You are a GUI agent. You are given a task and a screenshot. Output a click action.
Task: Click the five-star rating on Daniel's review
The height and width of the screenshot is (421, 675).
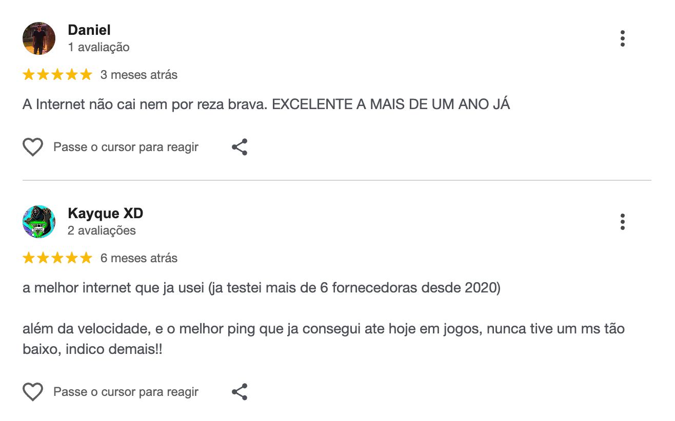pyautogui.click(x=57, y=75)
